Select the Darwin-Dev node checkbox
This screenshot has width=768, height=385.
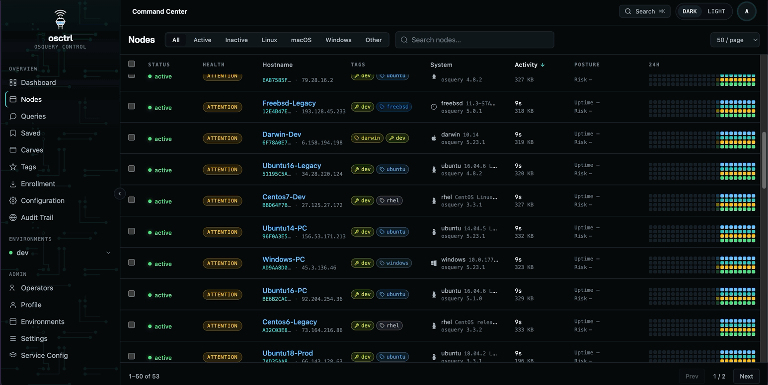(131, 137)
